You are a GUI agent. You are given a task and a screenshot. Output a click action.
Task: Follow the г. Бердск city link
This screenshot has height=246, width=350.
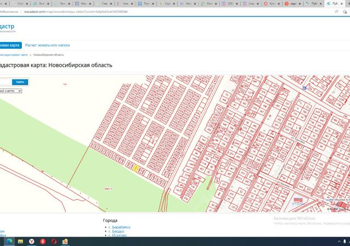[x=116, y=231]
